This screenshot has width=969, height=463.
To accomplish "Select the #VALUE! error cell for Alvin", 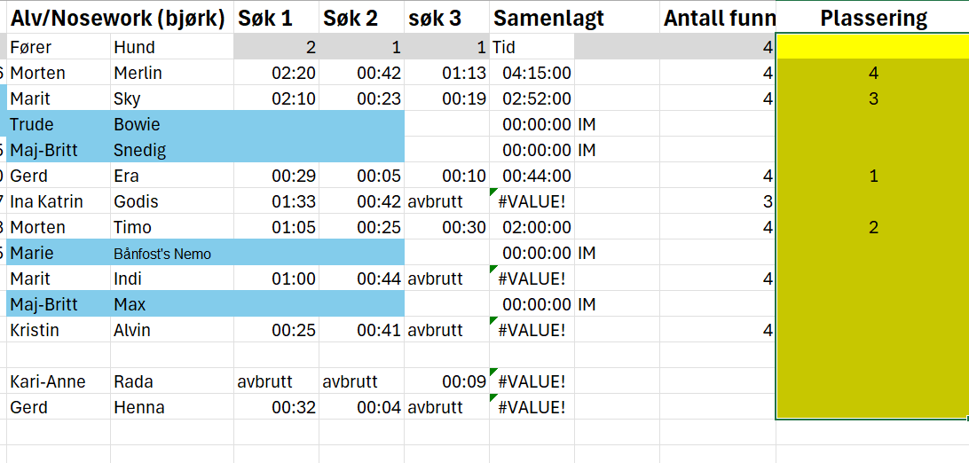I will point(532,330).
